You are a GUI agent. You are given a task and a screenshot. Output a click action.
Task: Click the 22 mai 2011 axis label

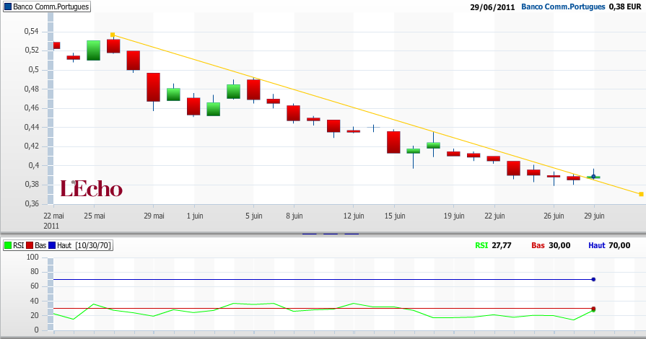click(53, 221)
